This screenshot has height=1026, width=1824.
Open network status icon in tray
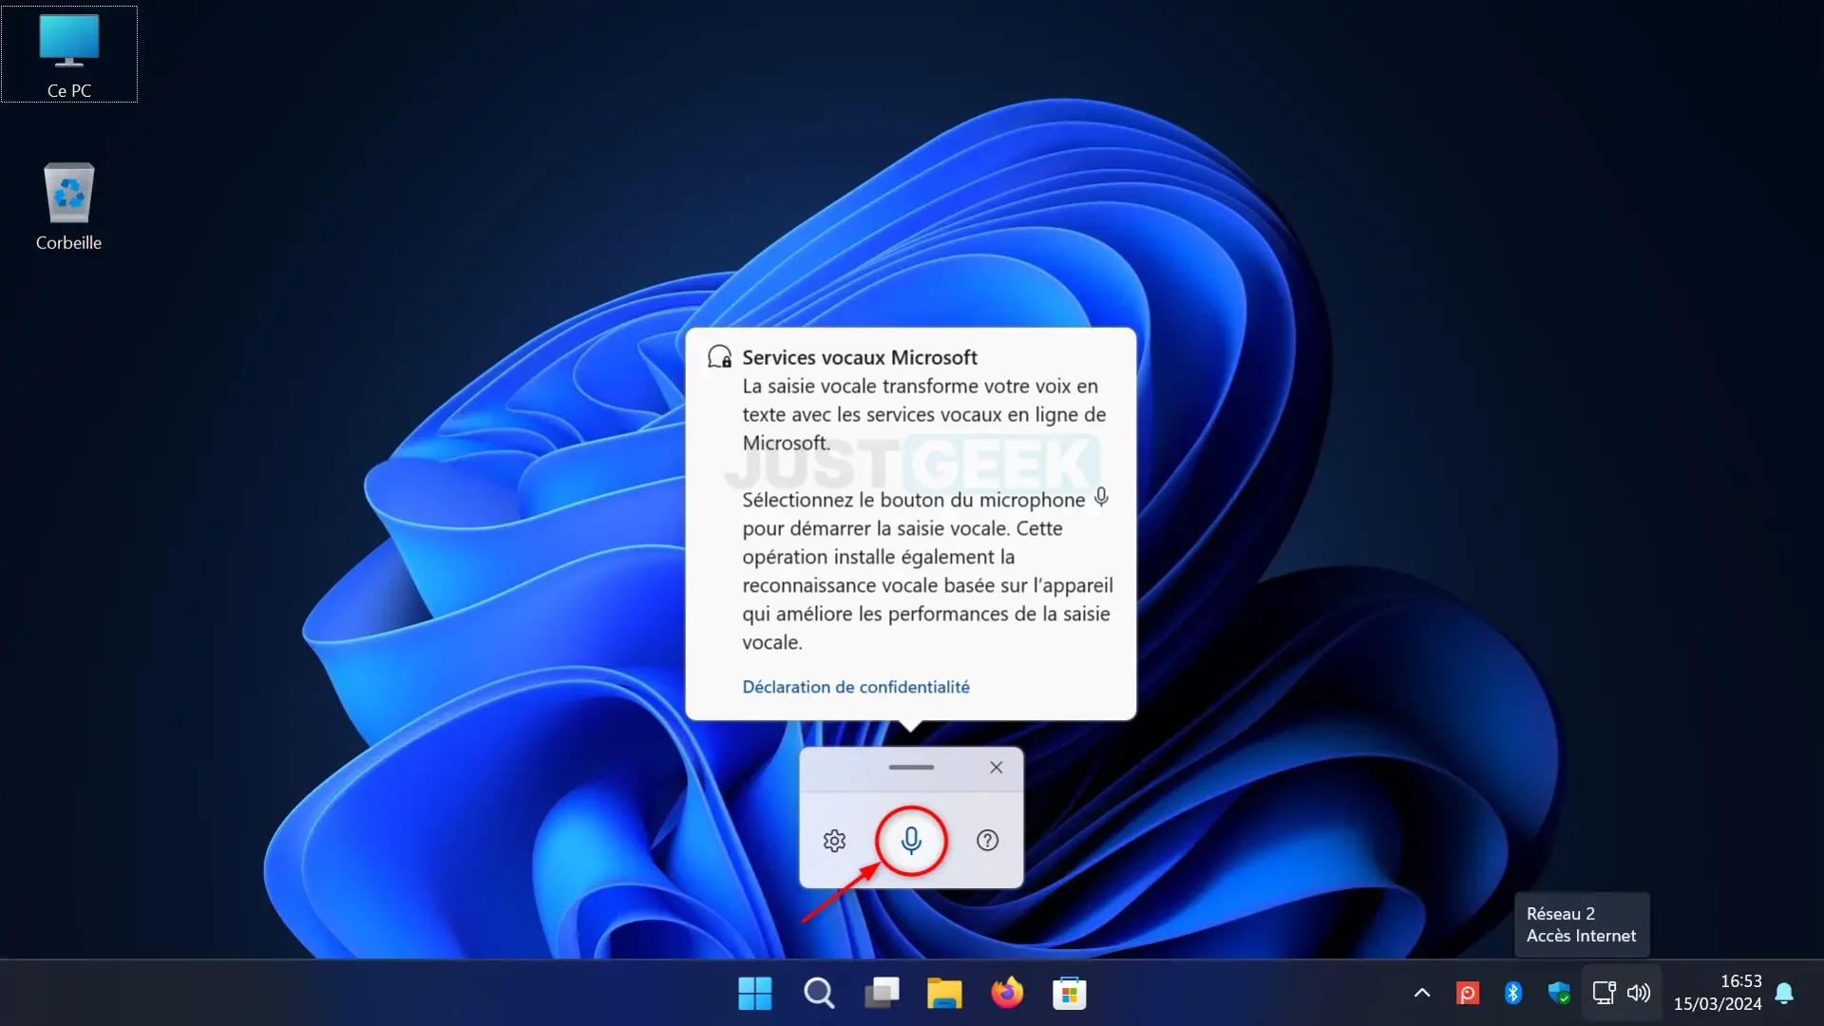point(1604,994)
